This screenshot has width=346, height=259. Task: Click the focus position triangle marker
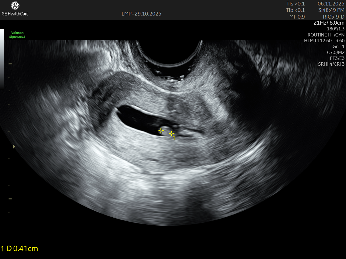tap(14, 147)
